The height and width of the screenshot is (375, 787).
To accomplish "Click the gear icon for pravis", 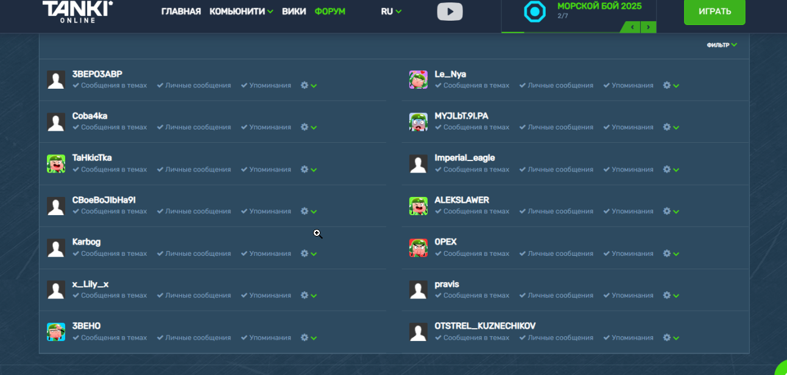I will pyautogui.click(x=667, y=295).
